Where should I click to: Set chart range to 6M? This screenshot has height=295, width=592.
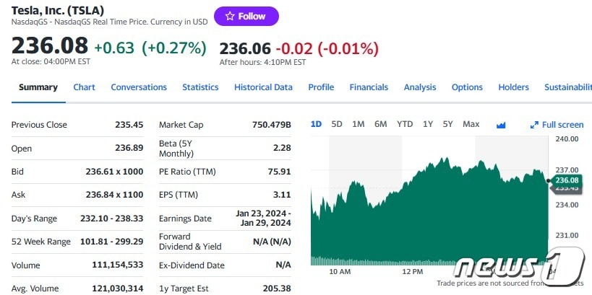point(381,124)
